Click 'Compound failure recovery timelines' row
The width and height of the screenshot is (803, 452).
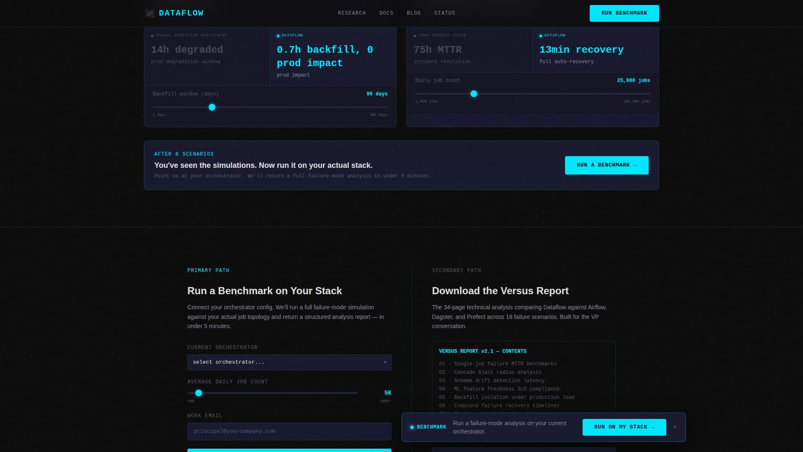coord(499,406)
